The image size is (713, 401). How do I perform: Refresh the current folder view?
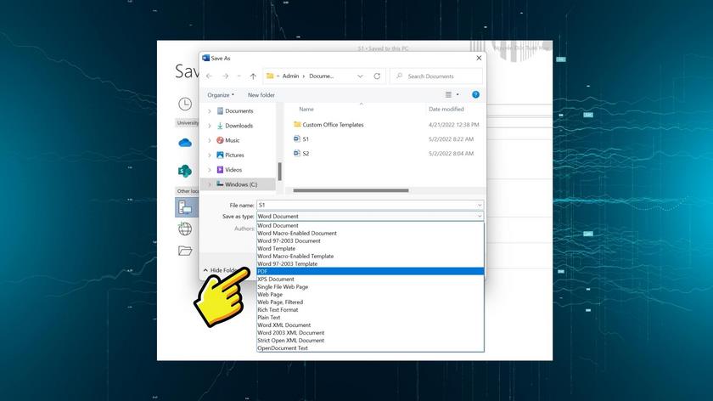(377, 76)
